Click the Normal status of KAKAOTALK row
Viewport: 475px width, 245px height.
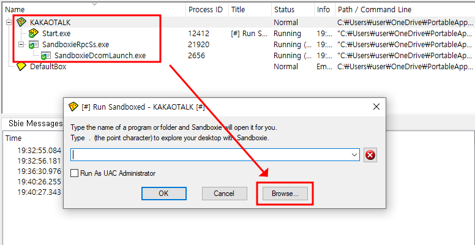[286, 23]
